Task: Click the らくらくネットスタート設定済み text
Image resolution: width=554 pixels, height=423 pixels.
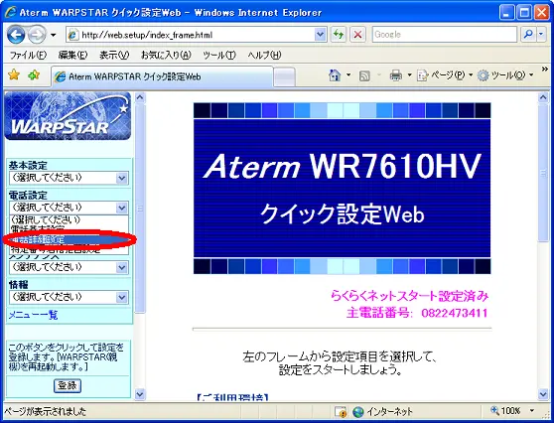Action: tap(409, 296)
